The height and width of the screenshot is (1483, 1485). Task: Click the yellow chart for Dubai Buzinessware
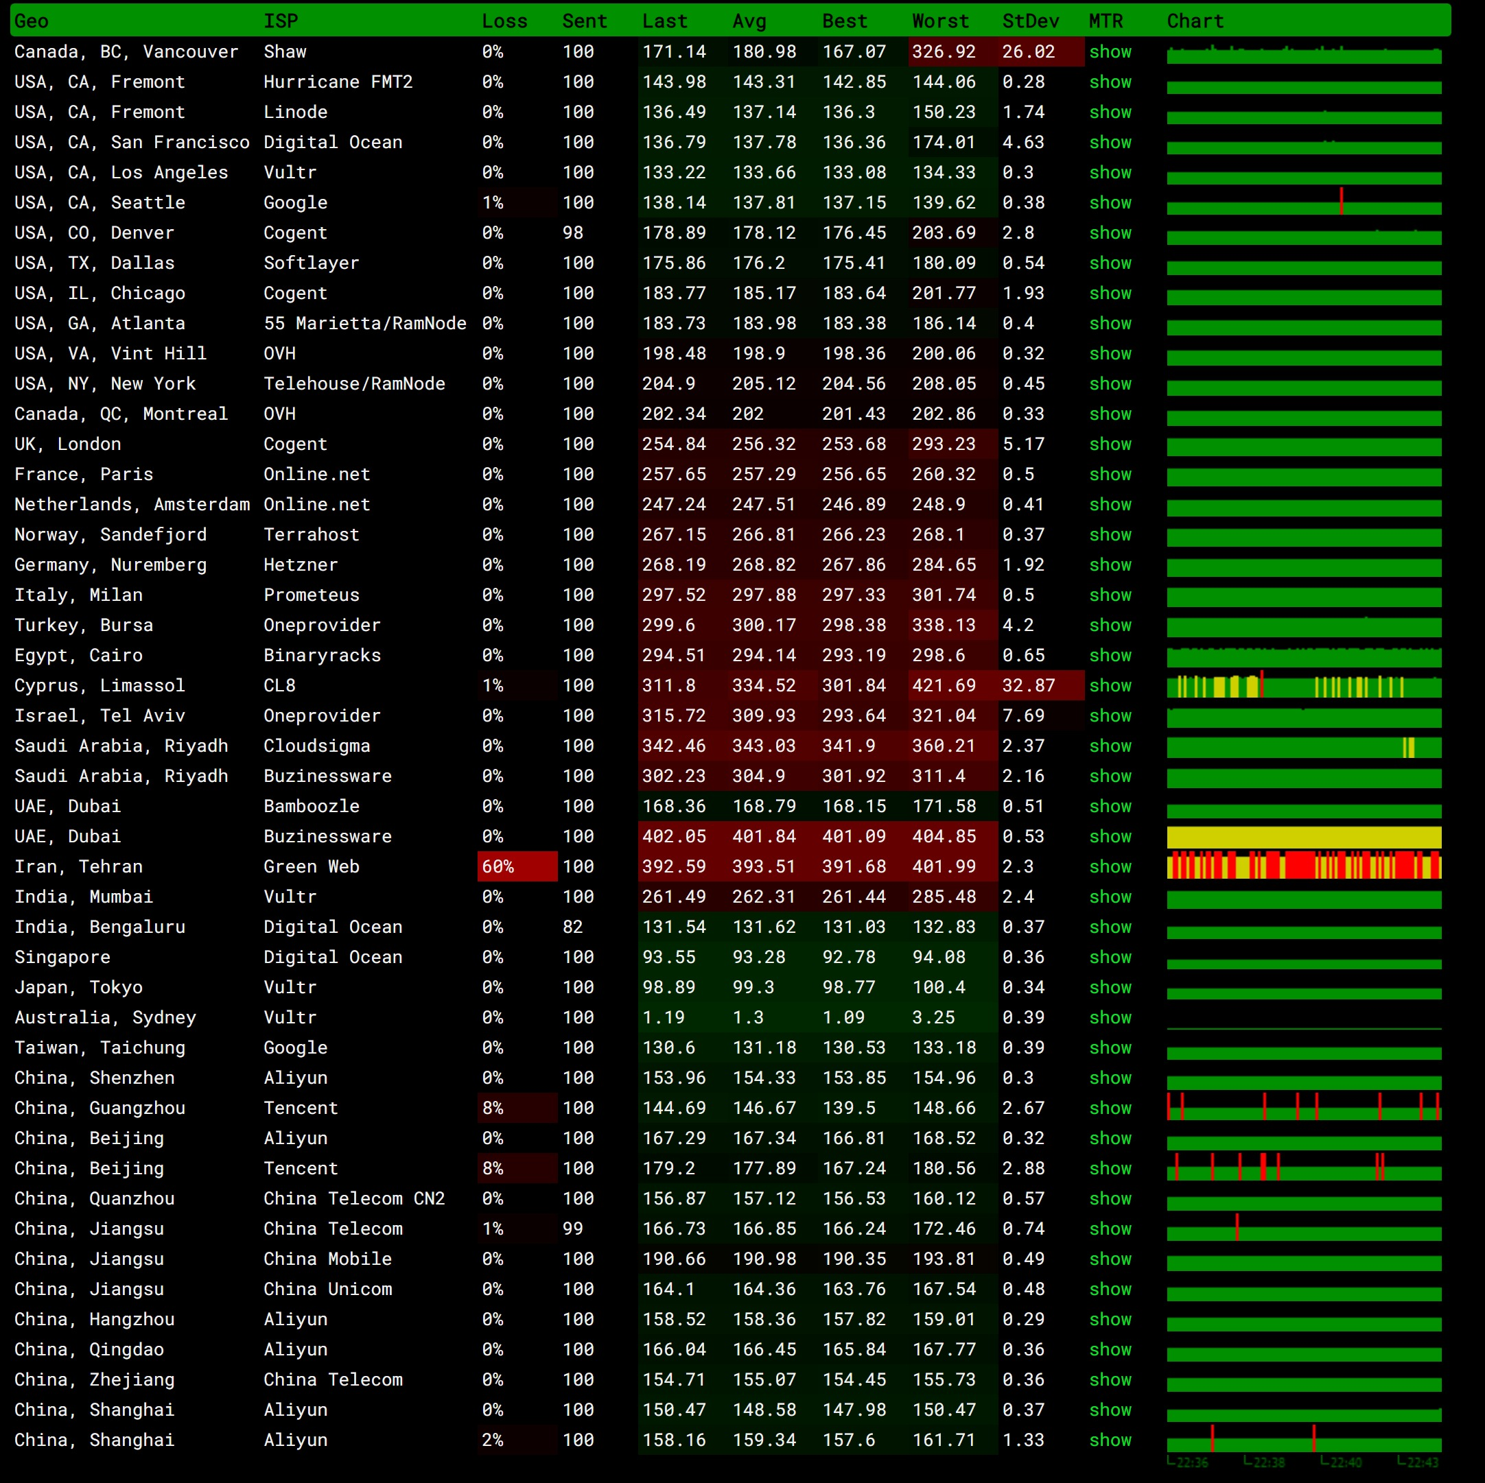1304,837
